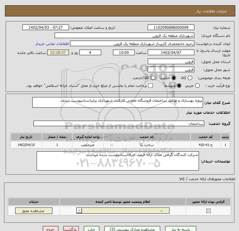Click the پاسخ به نیاز button
239x231 pixels.
pos(181,229)
